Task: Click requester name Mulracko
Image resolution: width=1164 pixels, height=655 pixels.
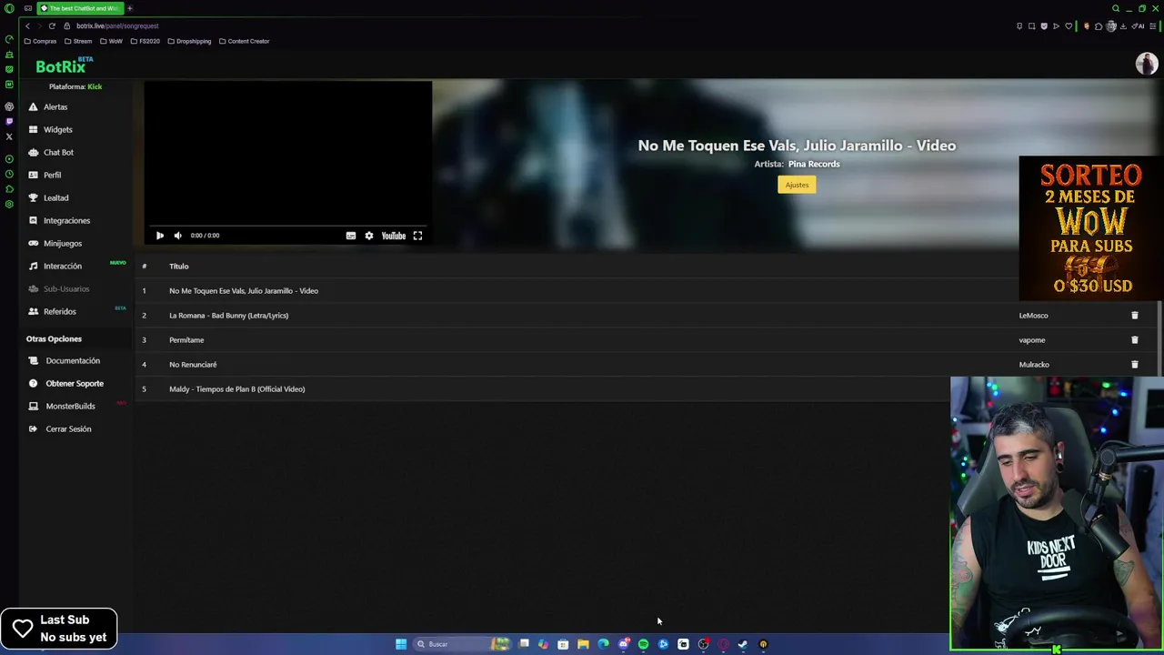Action: click(x=1034, y=365)
